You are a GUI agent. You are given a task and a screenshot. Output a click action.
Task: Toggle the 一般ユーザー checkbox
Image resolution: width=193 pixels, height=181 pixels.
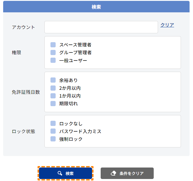[x=53, y=60]
